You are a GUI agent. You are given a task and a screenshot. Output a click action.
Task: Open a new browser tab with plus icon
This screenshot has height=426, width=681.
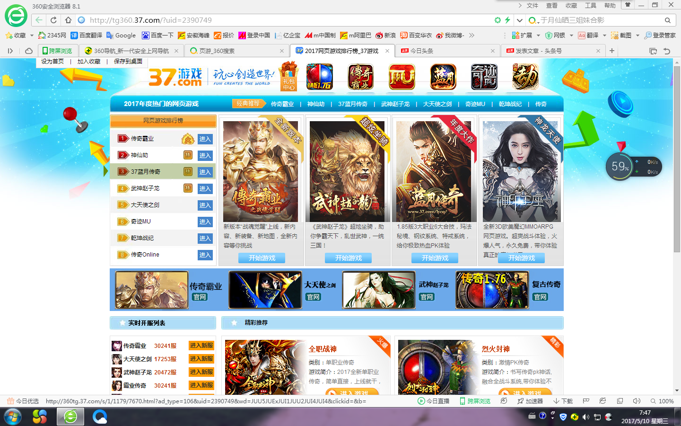[612, 51]
